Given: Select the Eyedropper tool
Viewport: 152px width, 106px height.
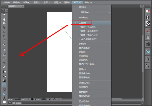Looking at the screenshot, I should tap(4, 41).
